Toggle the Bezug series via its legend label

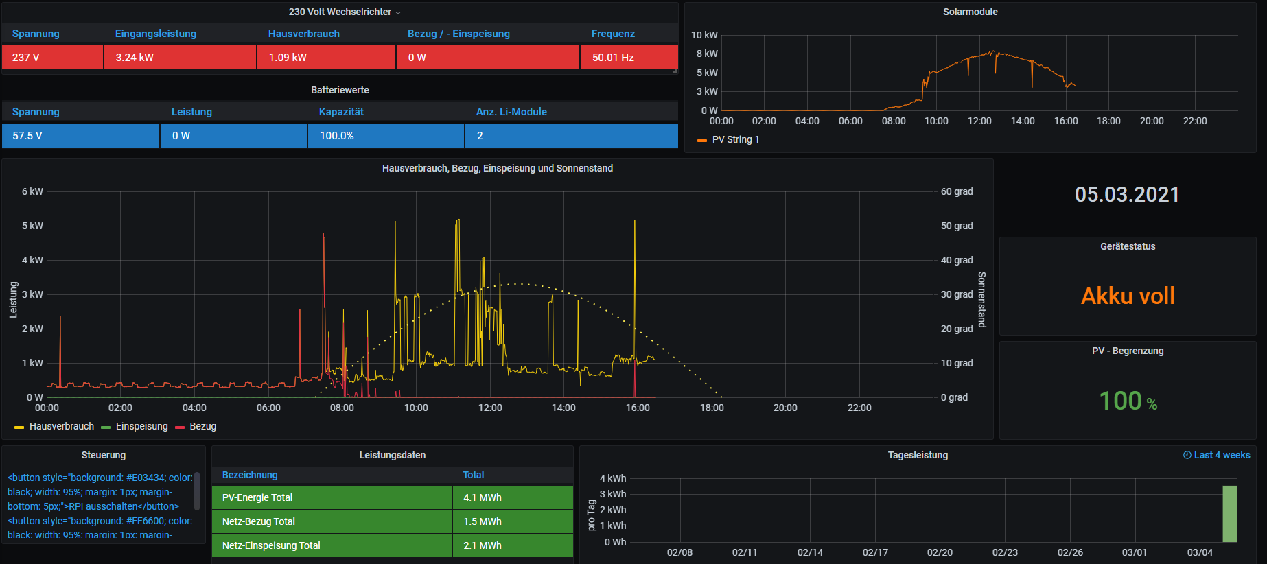203,426
